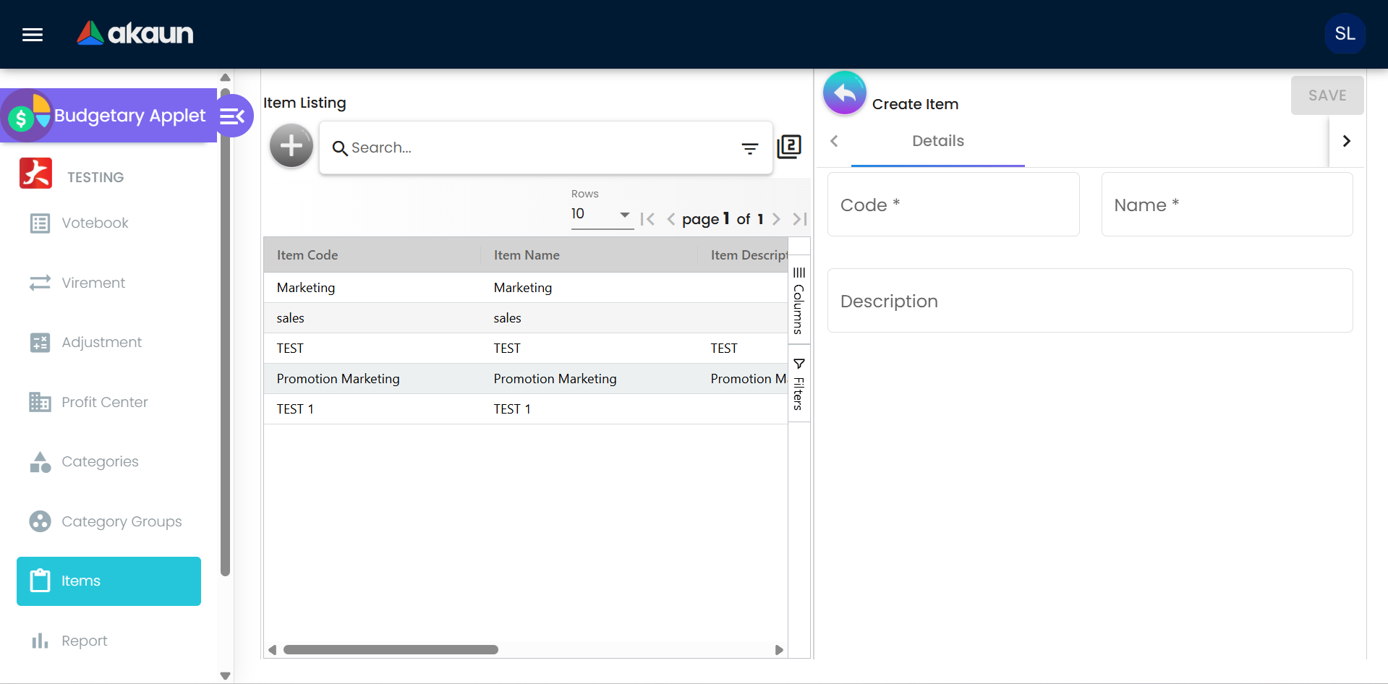Go to the next page
This screenshot has width=1388, height=684.
[776, 219]
